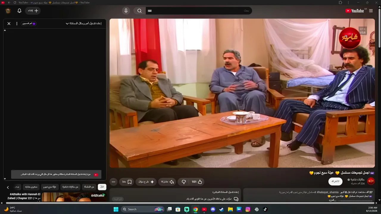Image resolution: width=381 pixels, height=214 pixels.
Task: Open Instagram from the taskbar
Action: pyautogui.click(x=248, y=209)
